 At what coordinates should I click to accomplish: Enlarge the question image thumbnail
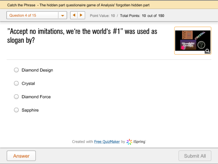pyautogui.click(x=193, y=41)
